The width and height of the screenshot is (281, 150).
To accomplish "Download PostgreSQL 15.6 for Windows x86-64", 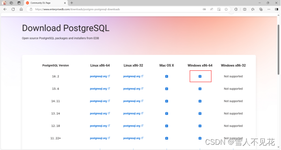I will [x=200, y=89].
